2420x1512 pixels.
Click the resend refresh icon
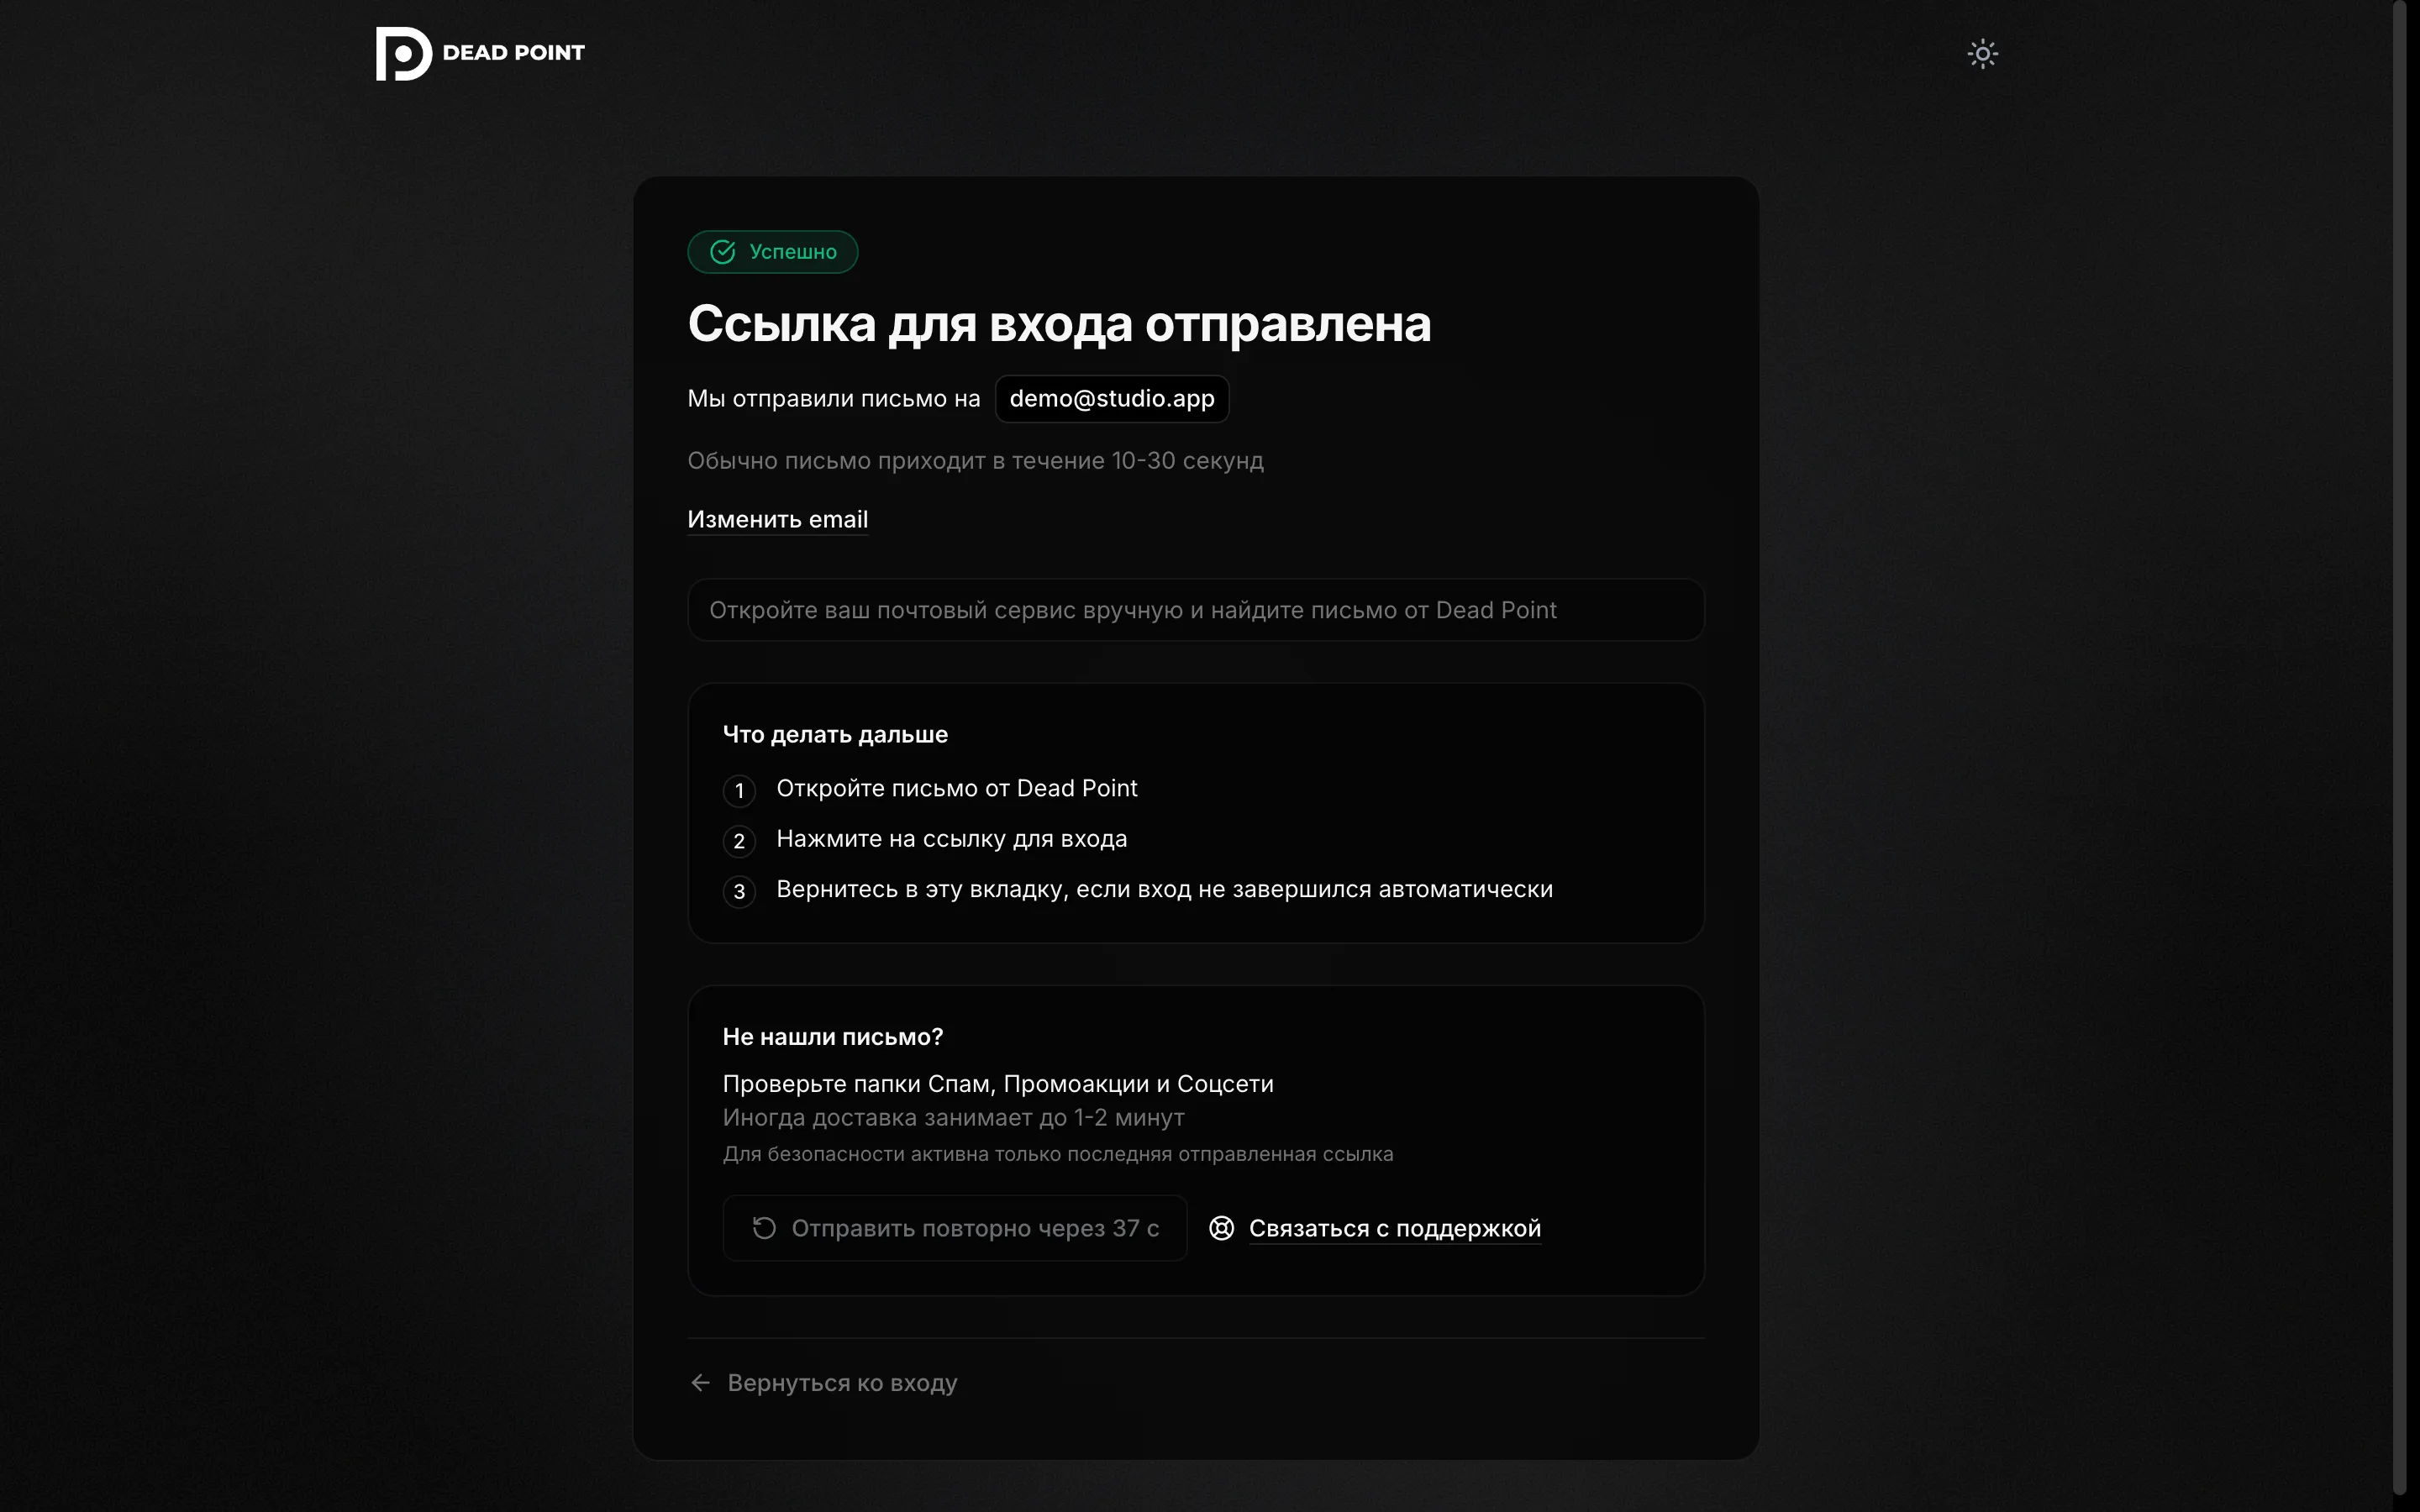(764, 1228)
